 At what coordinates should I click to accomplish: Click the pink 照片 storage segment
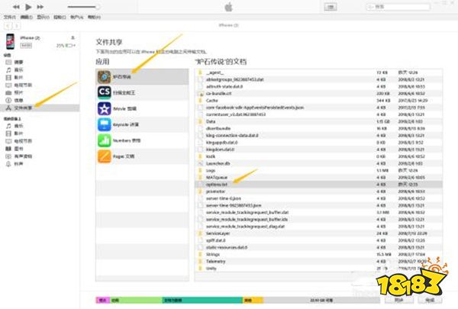tap(103, 300)
